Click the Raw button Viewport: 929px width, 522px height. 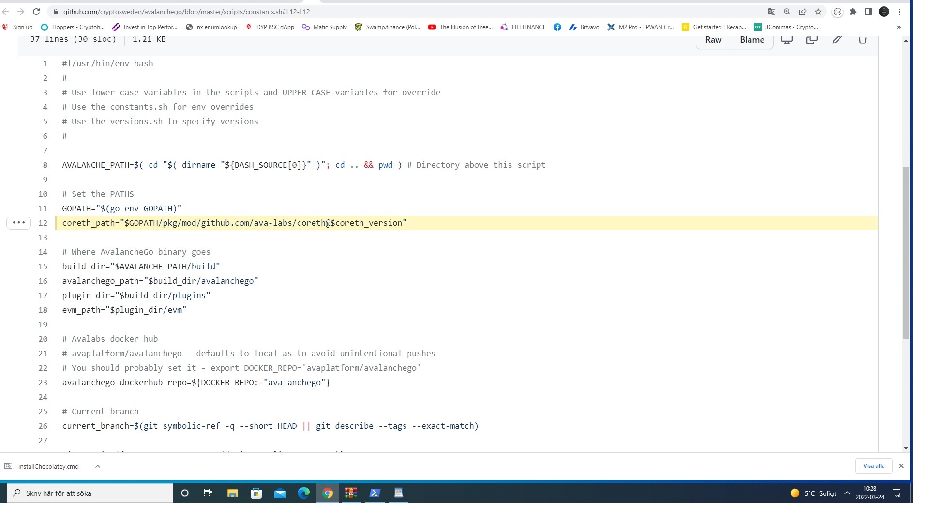(x=713, y=40)
